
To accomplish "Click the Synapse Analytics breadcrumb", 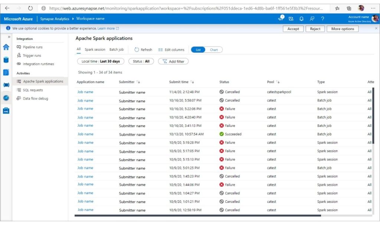I will point(55,19).
